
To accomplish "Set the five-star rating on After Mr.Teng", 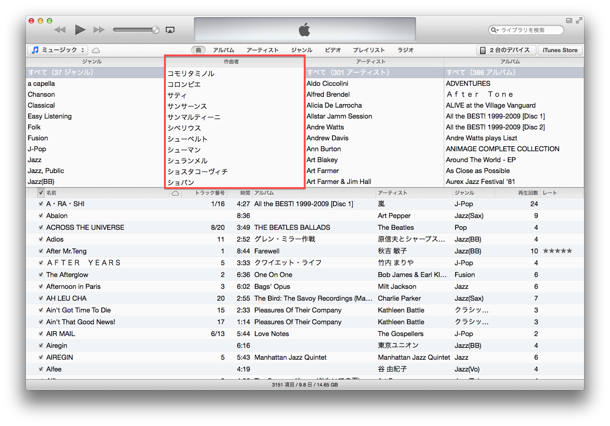I will coord(557,251).
